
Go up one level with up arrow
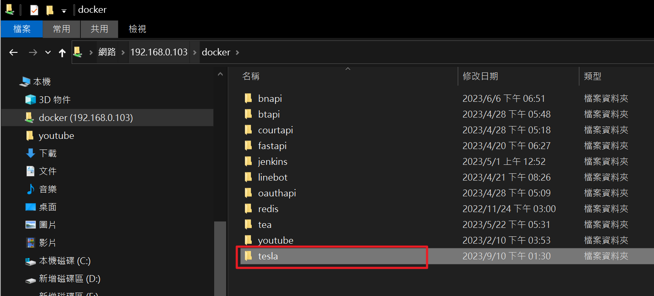tap(62, 52)
